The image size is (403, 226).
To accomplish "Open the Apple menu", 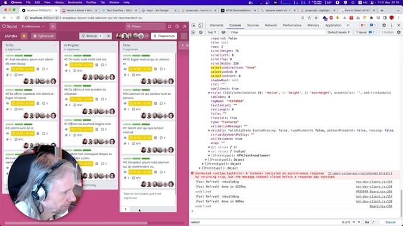I will coord(5,3).
